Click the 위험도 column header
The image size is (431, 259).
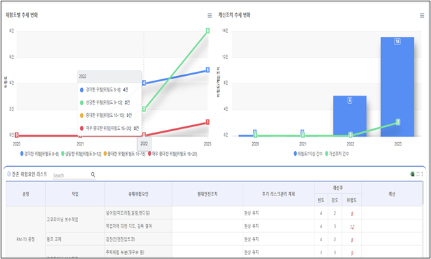[352, 200]
